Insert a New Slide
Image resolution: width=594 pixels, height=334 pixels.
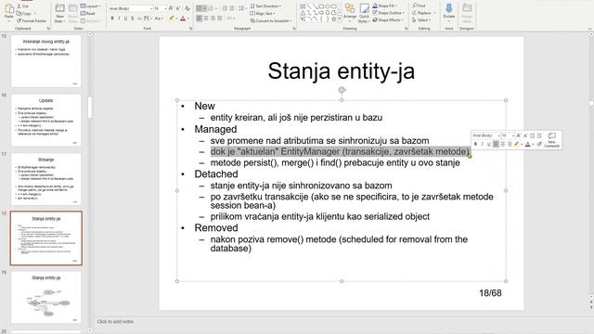(x=59, y=13)
